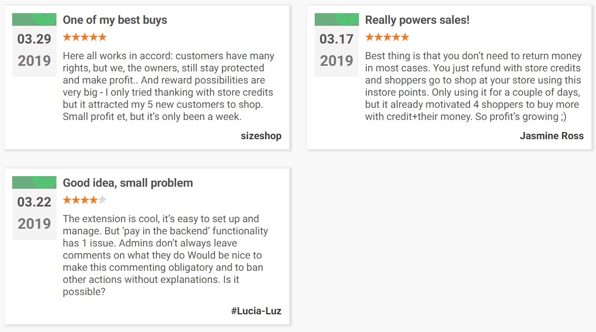Click the green banner above the 03.22 date
The height and width of the screenshot is (332, 596).
[x=34, y=182]
